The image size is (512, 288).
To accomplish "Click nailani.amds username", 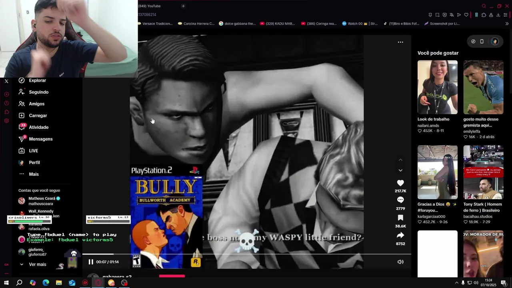I will pyautogui.click(x=428, y=126).
